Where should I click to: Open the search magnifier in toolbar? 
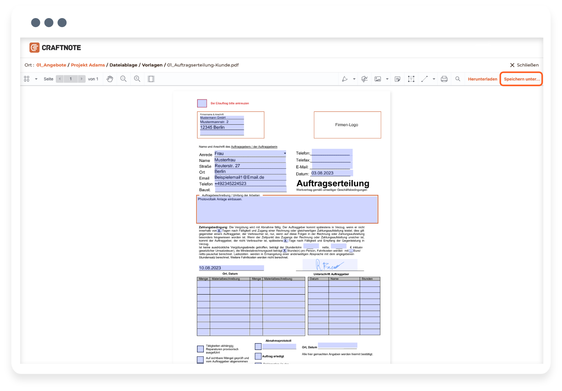[458, 79]
